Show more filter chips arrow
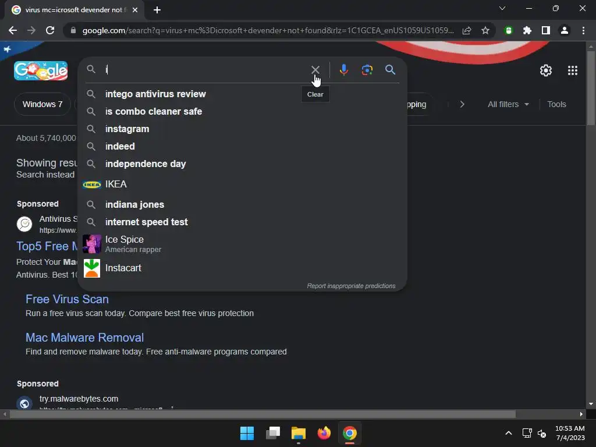This screenshot has width=596, height=447. (x=462, y=104)
